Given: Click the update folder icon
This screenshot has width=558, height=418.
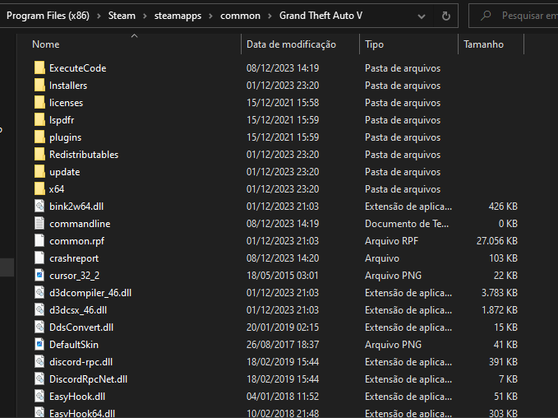Looking at the screenshot, I should point(39,171).
